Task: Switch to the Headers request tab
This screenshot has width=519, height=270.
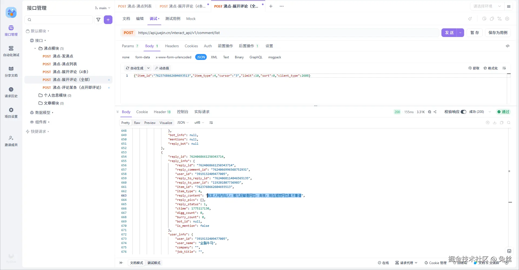Action: click(172, 46)
